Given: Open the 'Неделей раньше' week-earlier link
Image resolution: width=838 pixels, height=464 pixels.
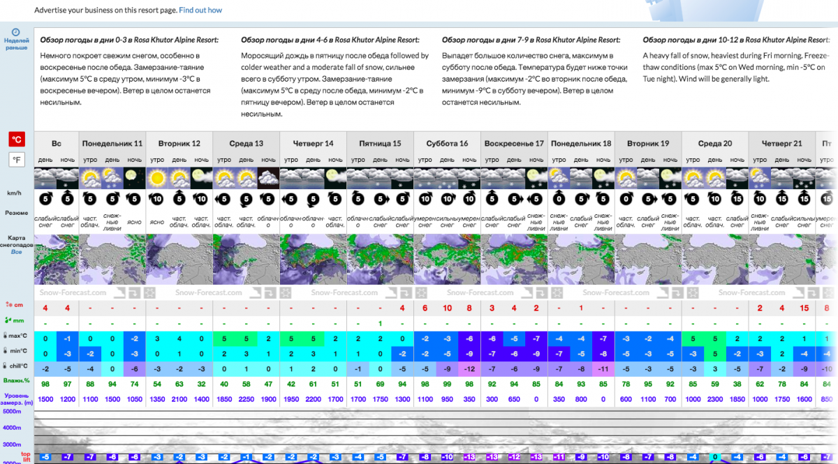Looking at the screenshot, I should coord(17,45).
